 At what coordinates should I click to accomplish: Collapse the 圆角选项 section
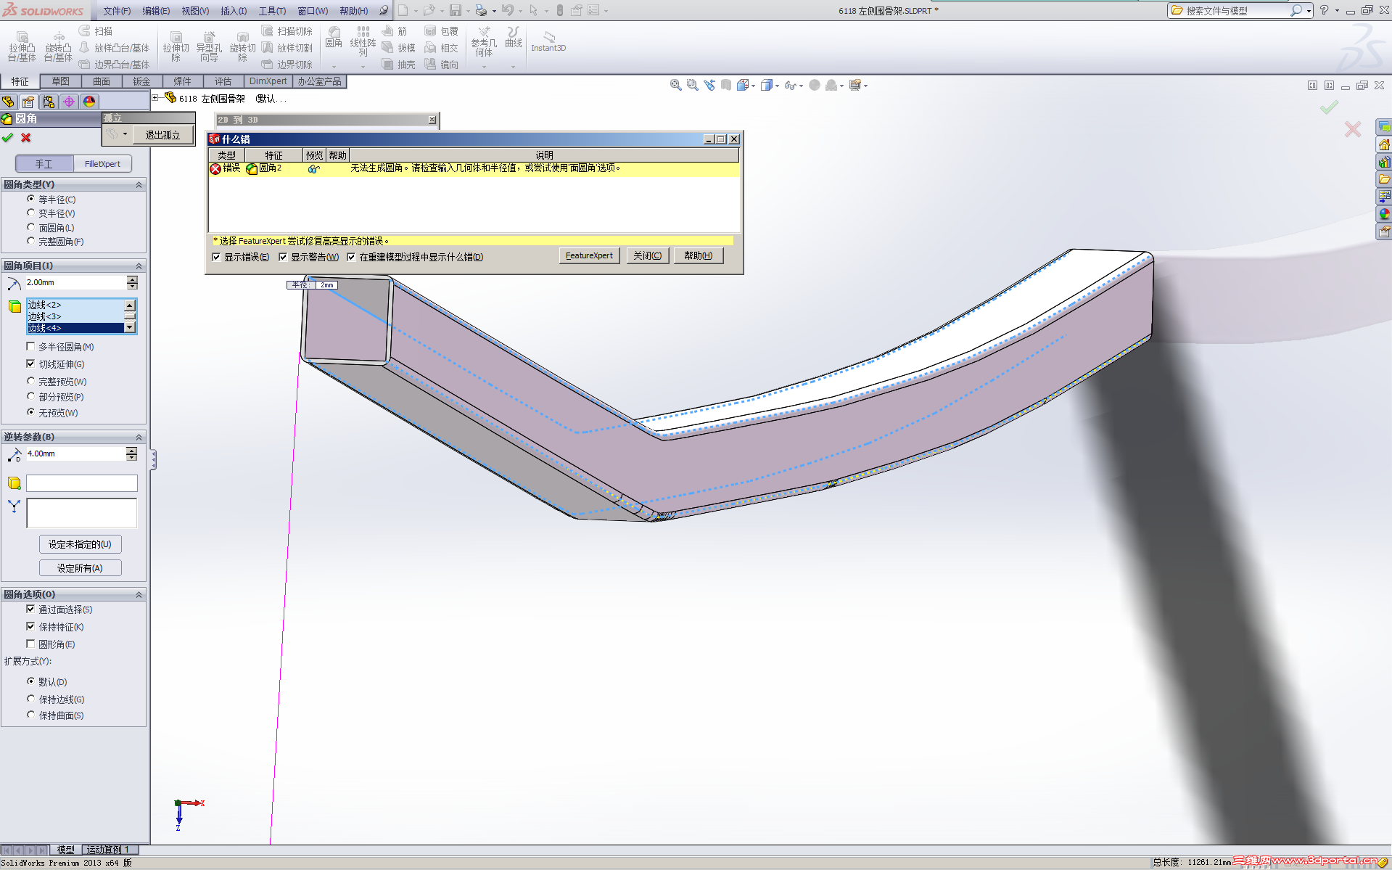[x=139, y=595]
